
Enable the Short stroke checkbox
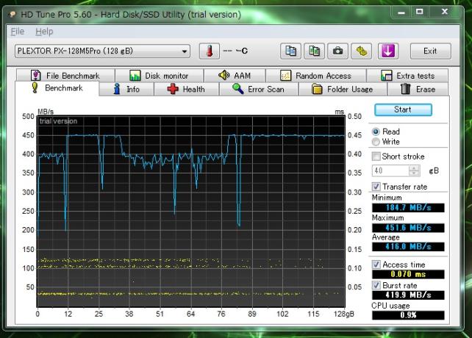377,157
